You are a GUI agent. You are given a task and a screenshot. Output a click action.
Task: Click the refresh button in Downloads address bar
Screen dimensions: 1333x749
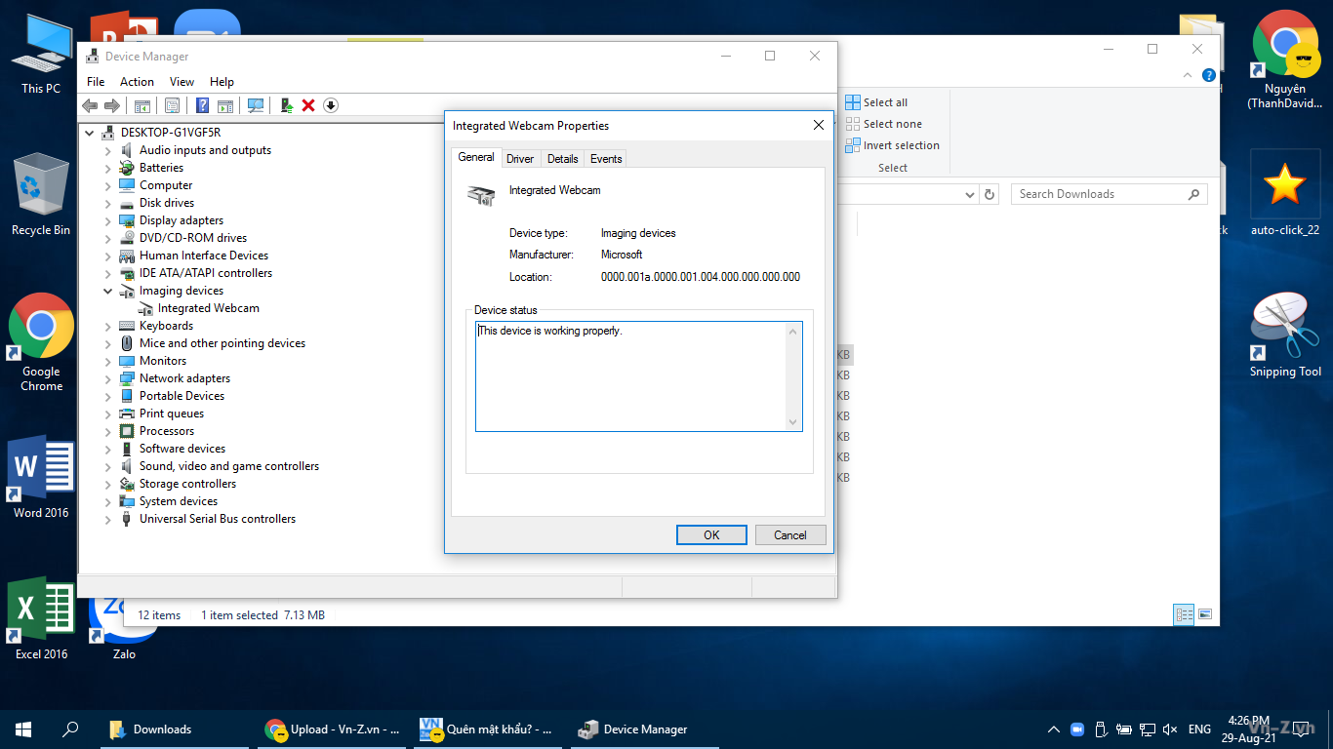(990, 194)
